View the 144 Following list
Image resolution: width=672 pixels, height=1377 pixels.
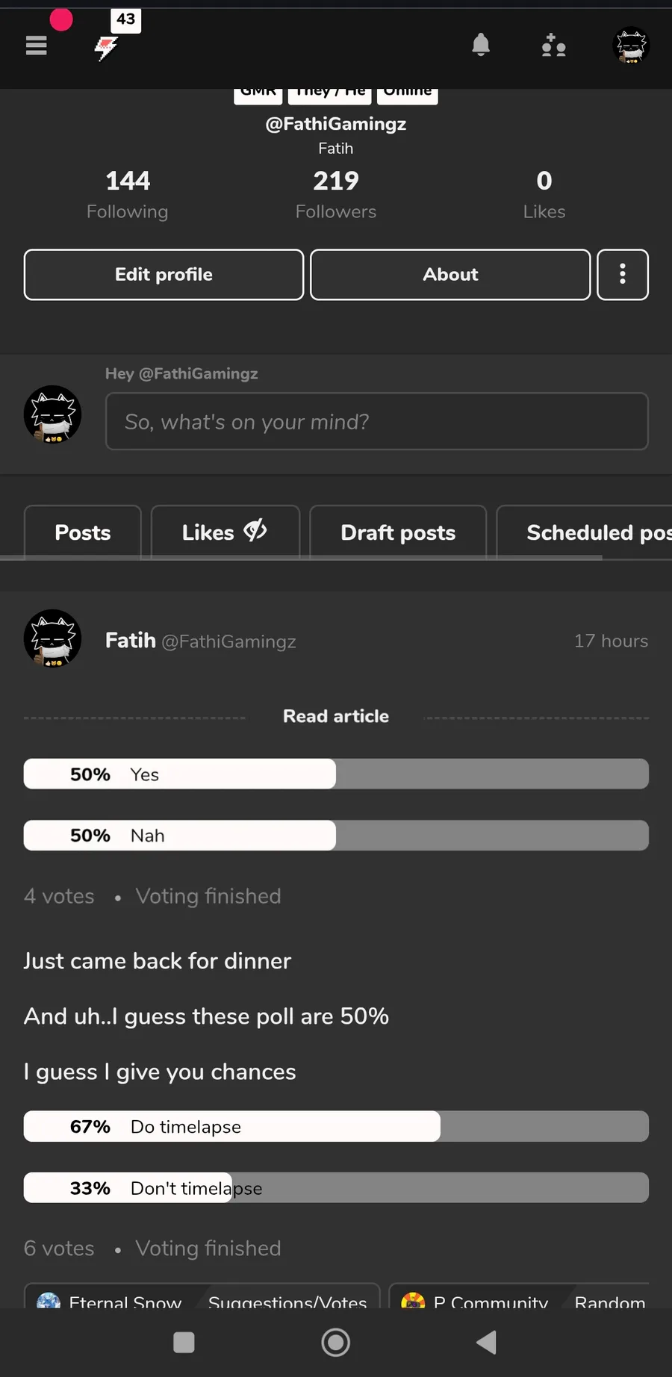(x=128, y=193)
